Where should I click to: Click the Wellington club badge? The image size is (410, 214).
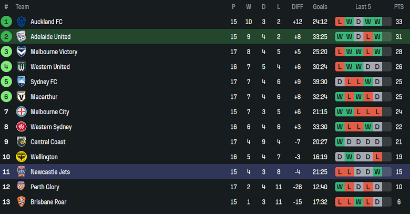pos(22,157)
